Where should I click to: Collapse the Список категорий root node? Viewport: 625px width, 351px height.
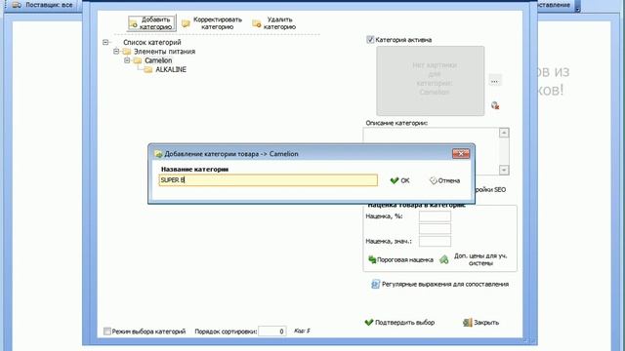point(105,42)
